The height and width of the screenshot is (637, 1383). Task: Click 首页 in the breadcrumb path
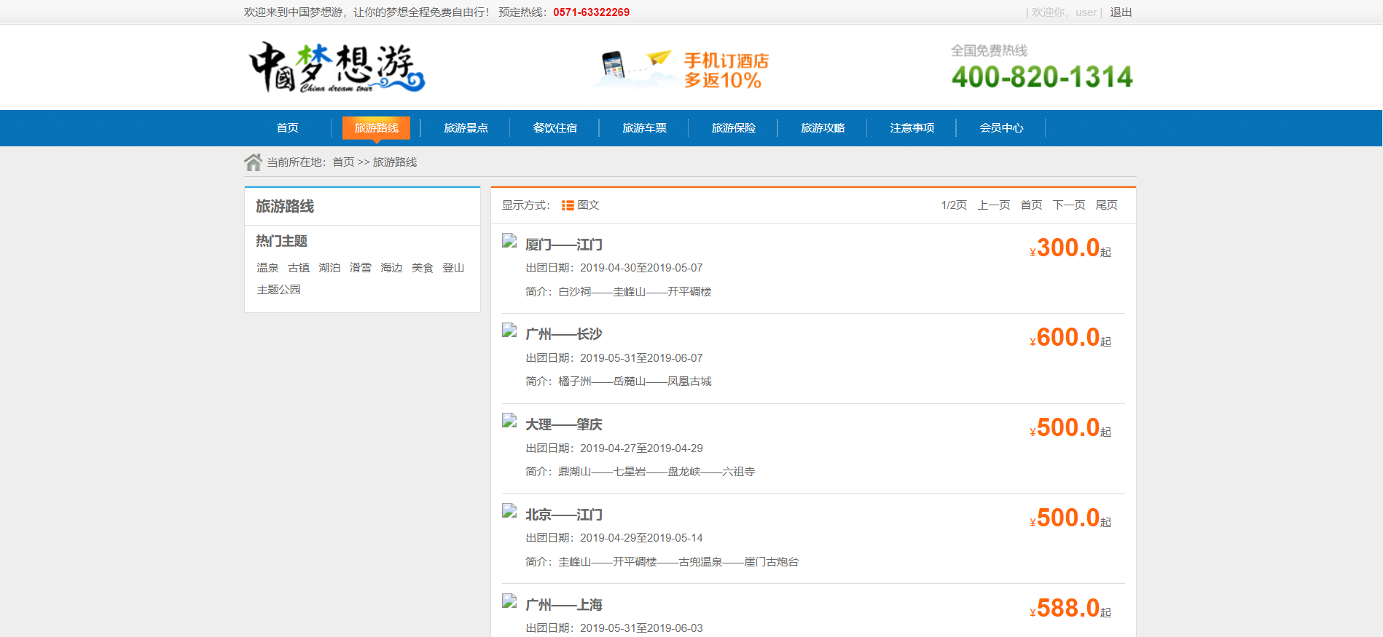[x=343, y=162]
